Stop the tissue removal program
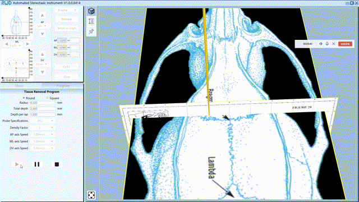Viewport: 359px width, 202px height. click(57, 164)
